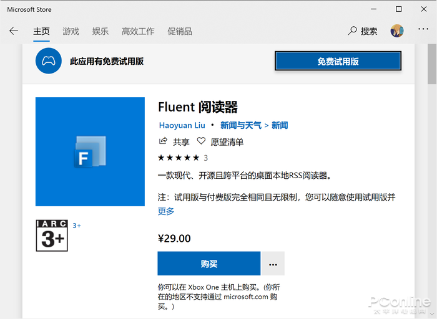437x319 pixels.
Task: Add to 愿望清单 with heart icon
Action: point(201,141)
